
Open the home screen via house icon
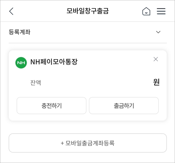(x=146, y=11)
